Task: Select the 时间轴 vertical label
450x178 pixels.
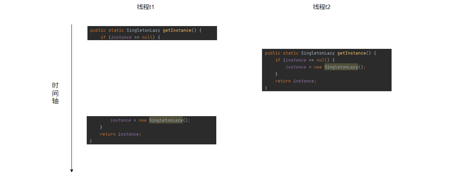Action: [55, 93]
